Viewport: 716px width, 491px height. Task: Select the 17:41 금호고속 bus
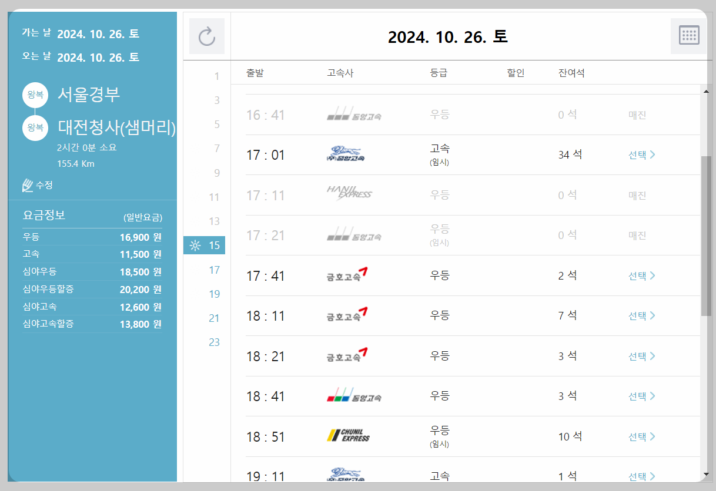pos(642,275)
